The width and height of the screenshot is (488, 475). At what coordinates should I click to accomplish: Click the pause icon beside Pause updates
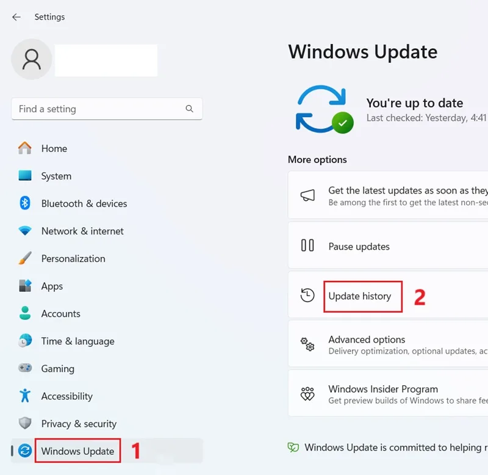click(x=307, y=245)
